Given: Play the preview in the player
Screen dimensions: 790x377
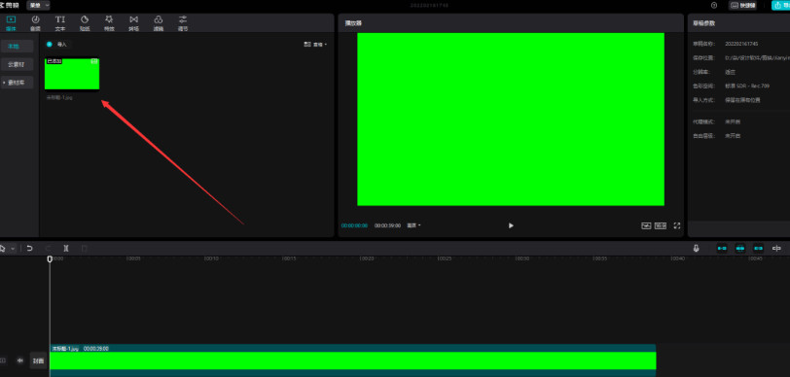Looking at the screenshot, I should 511,225.
